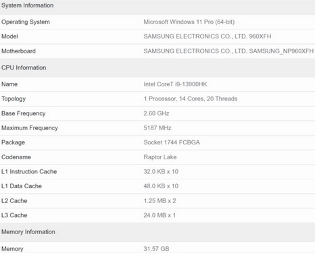Click the '24.0 MB x 1' value
This screenshot has width=315, height=253.
(160, 215)
